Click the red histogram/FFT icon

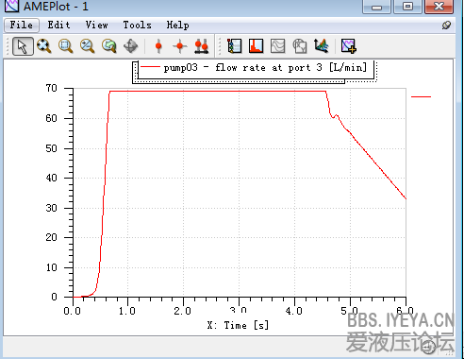pyautogui.click(x=256, y=46)
